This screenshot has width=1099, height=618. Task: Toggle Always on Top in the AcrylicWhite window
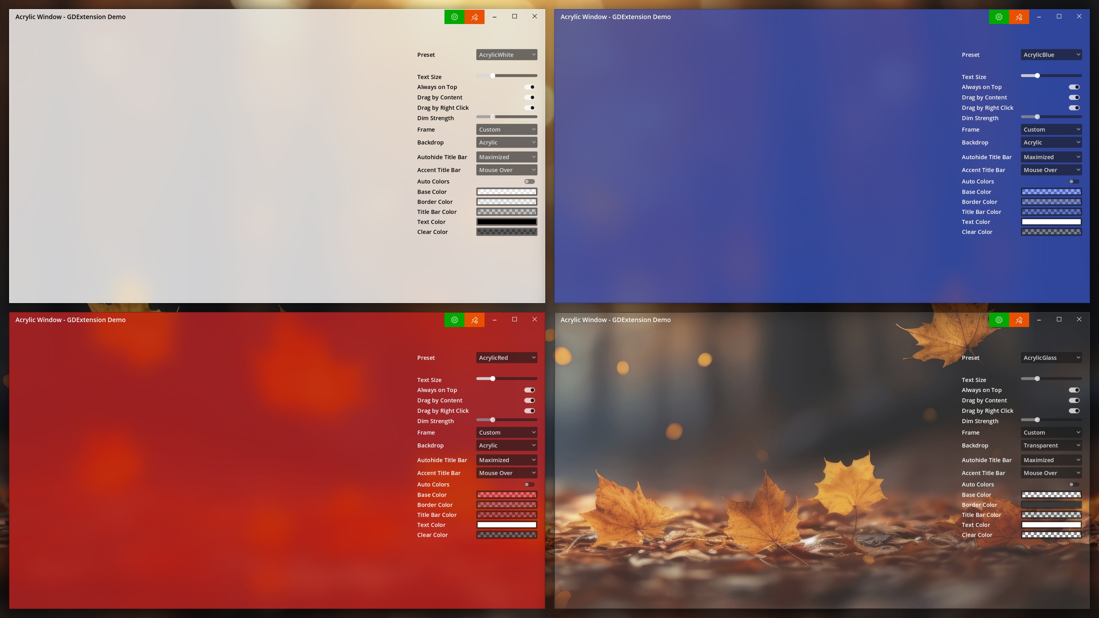529,87
